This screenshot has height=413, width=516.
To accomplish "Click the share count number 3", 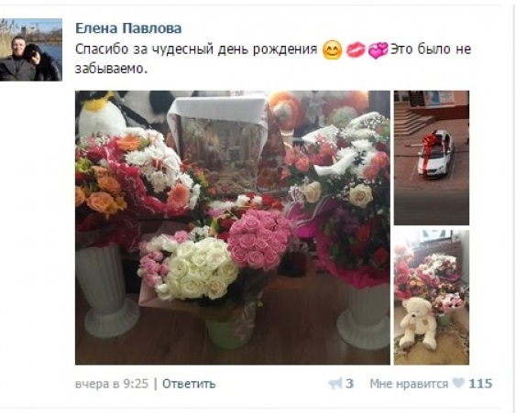I will pos(349,384).
